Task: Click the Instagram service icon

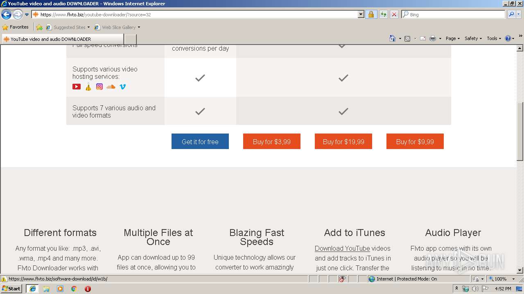Action: coord(99,87)
